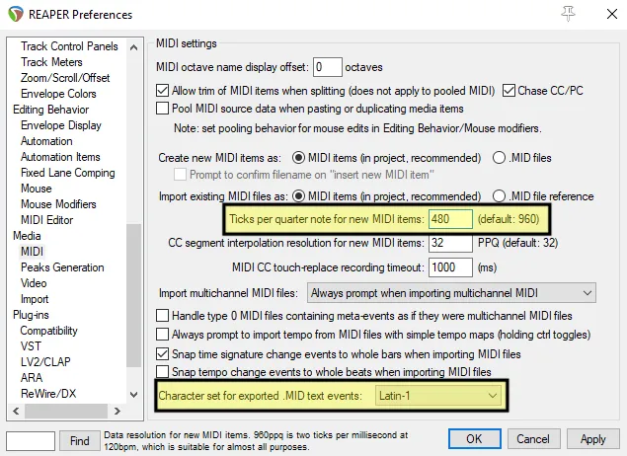
Task: Open Import multichannel MIDI files dropdown
Action: 451,293
